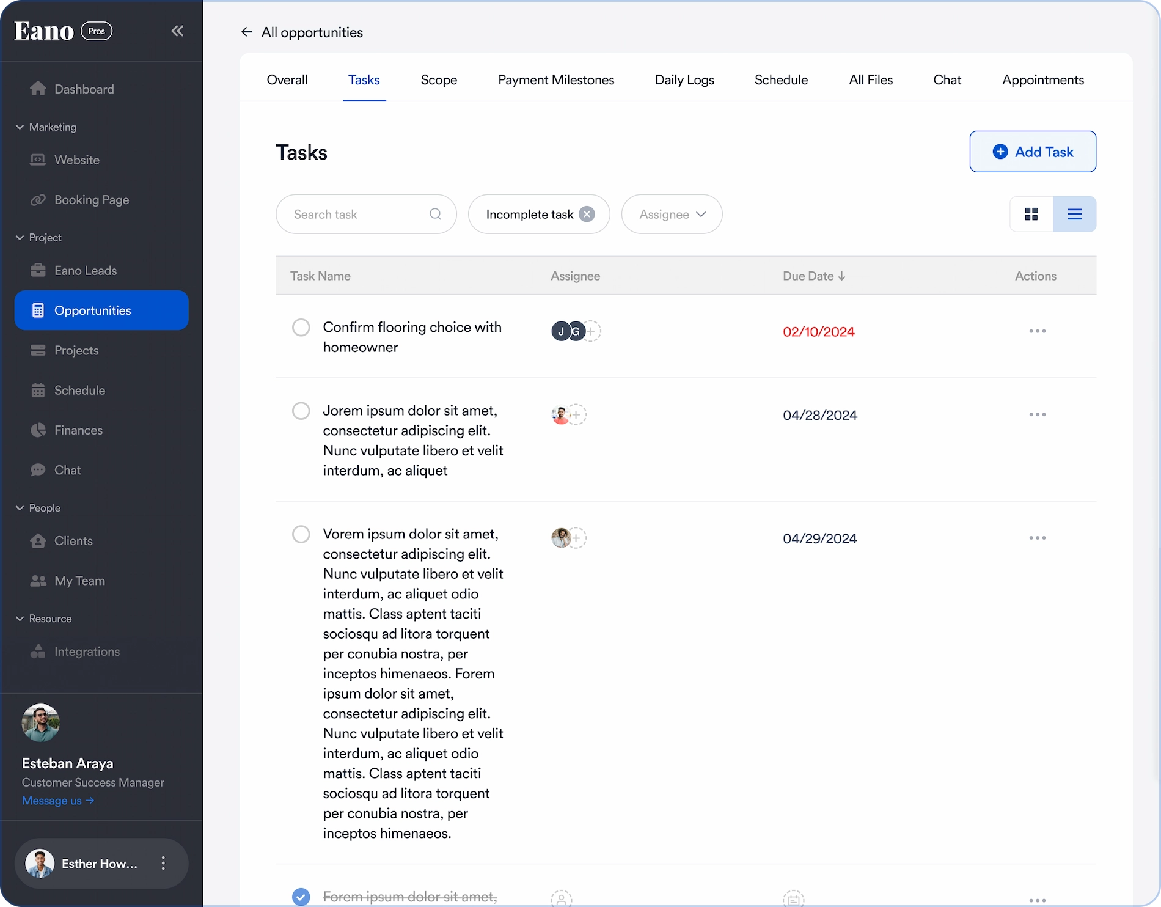Viewport: 1161px width, 907px height.
Task: Follow the Message us link
Action: [x=58, y=801]
